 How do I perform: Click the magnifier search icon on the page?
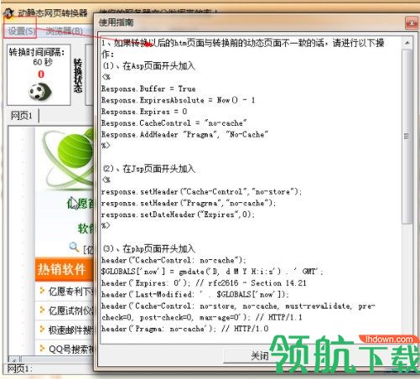pyautogui.click(x=74, y=247)
